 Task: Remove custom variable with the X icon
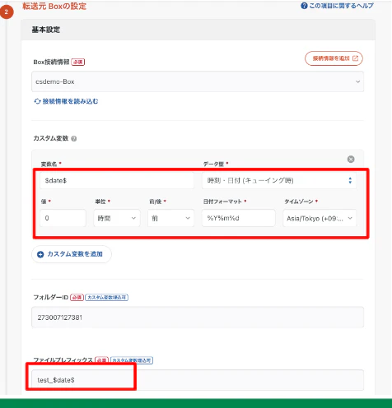pos(351,160)
